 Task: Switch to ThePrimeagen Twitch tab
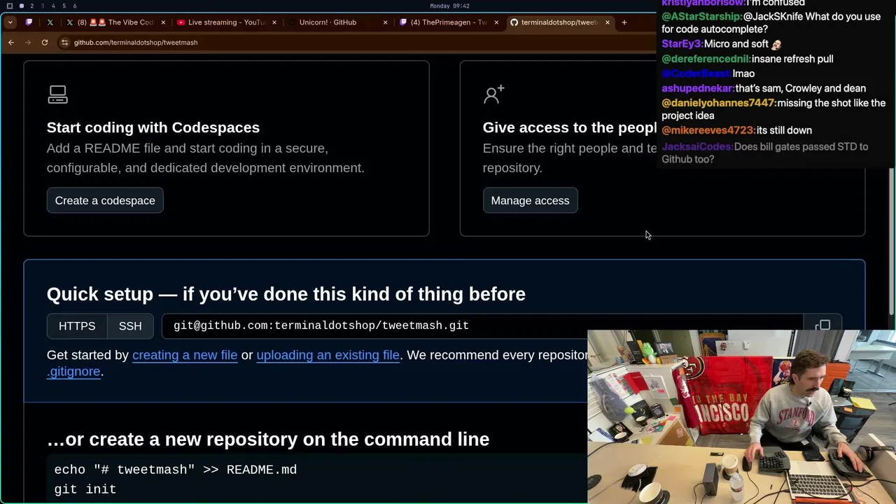tap(450, 22)
